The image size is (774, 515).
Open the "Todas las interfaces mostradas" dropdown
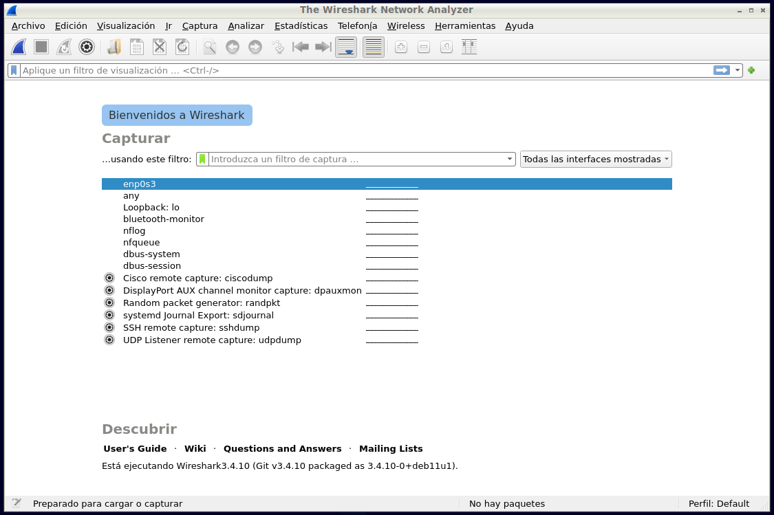tap(596, 159)
